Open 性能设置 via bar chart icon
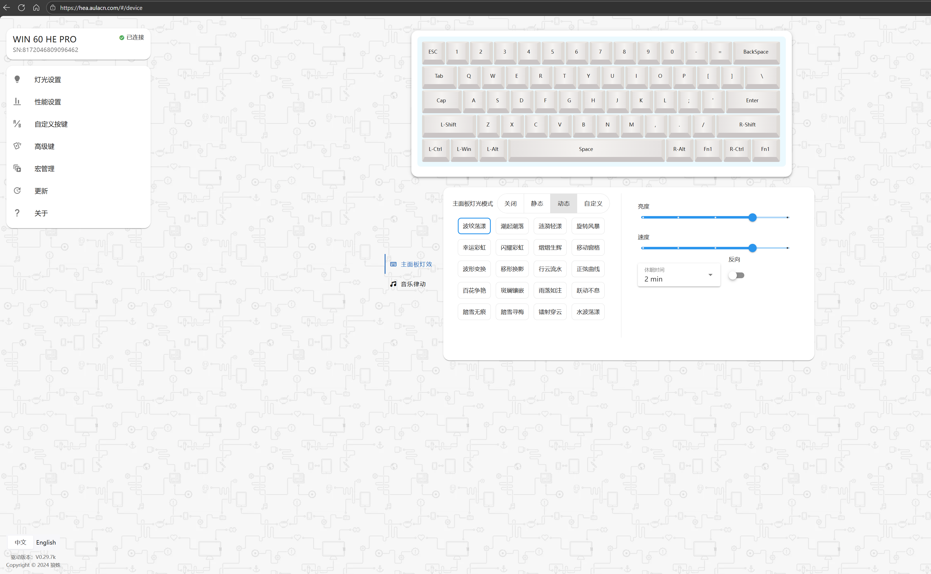Viewport: 931px width, 574px height. coord(17,101)
